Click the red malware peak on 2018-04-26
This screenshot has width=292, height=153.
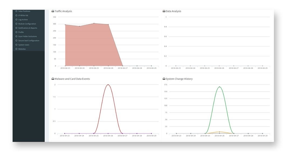(108, 85)
